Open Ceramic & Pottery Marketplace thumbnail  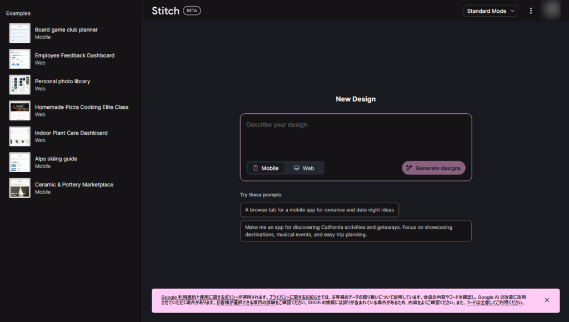click(19, 188)
